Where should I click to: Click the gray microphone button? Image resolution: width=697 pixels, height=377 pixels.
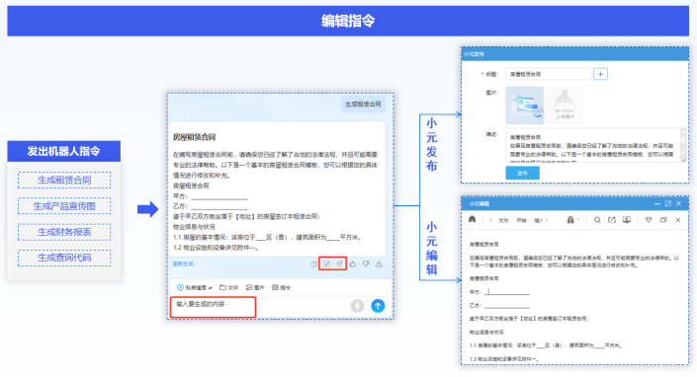click(357, 306)
